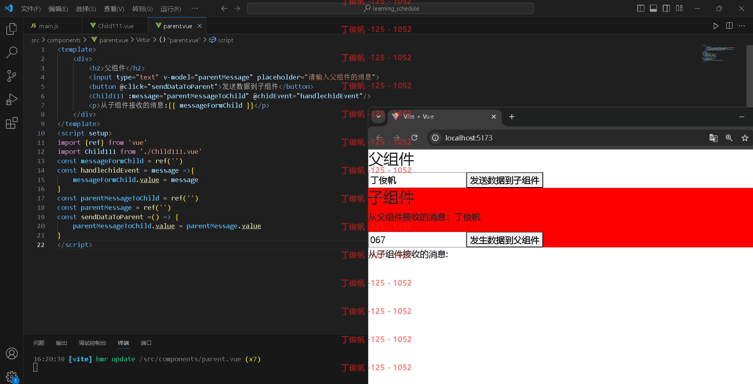The width and height of the screenshot is (753, 384).
Task: Open the Explorer view in activity bar
Action: tap(12, 29)
